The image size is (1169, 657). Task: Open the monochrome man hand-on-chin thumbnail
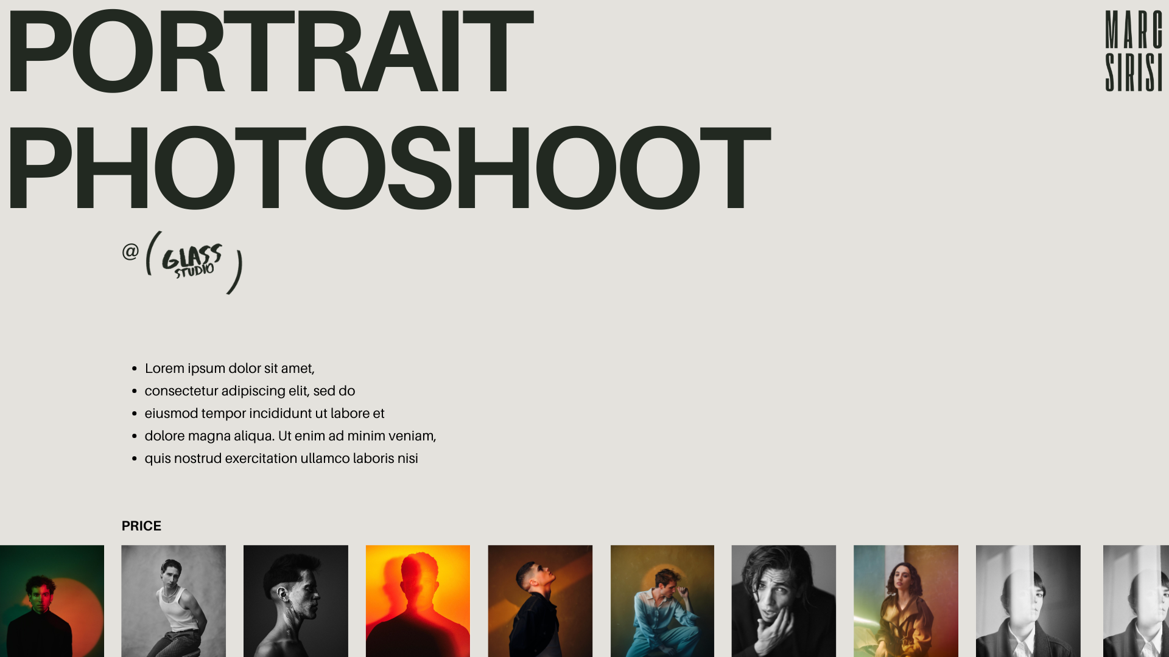[784, 601]
